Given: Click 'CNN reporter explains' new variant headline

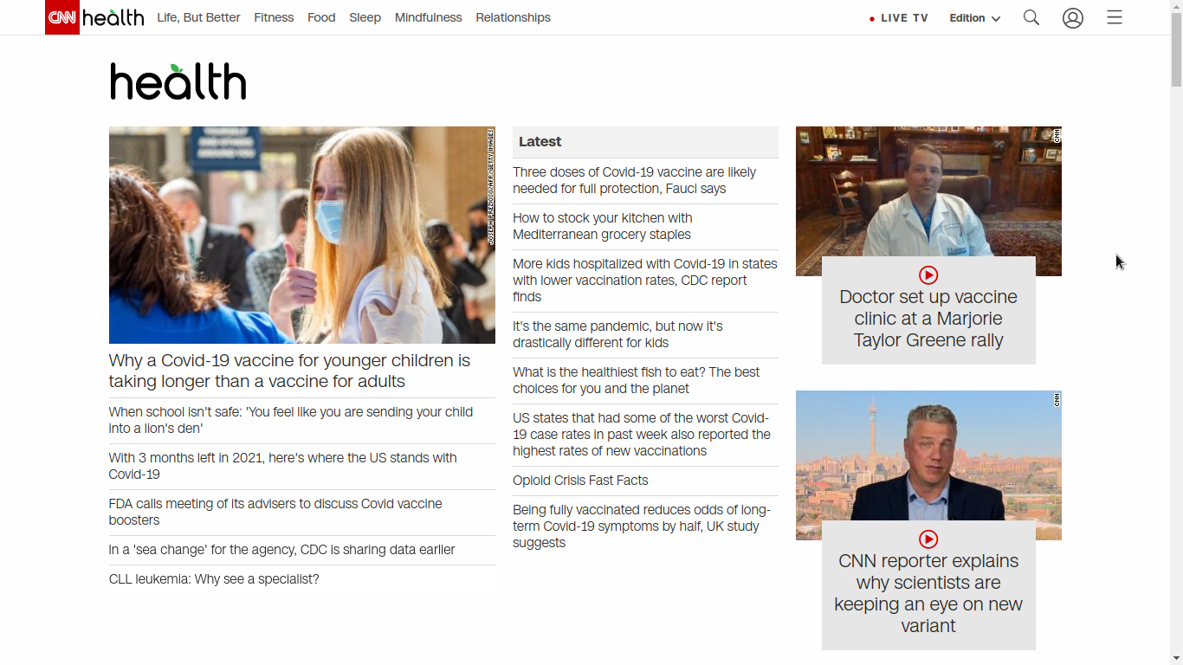Looking at the screenshot, I should (928, 593).
